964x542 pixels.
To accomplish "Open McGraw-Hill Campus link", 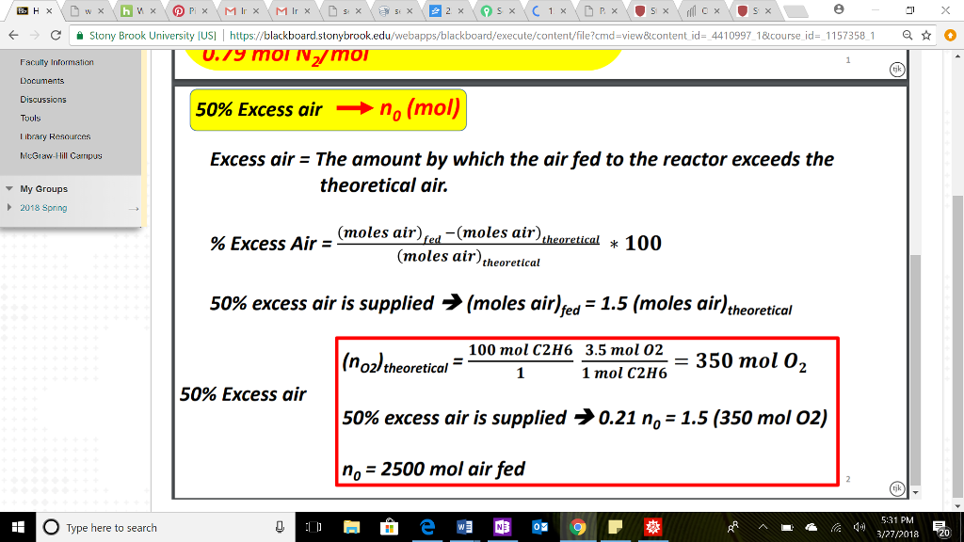I will point(61,155).
